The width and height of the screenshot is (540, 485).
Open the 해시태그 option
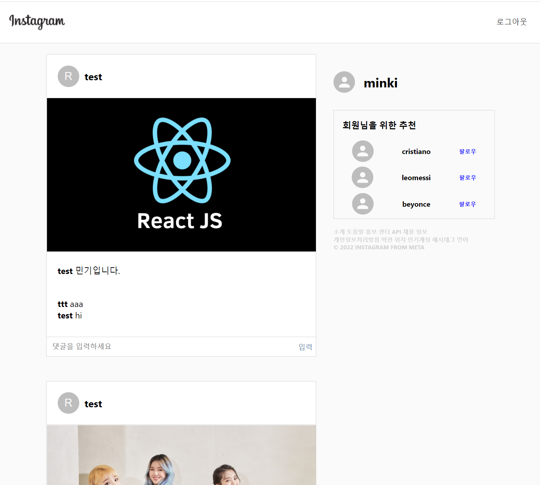(444, 240)
